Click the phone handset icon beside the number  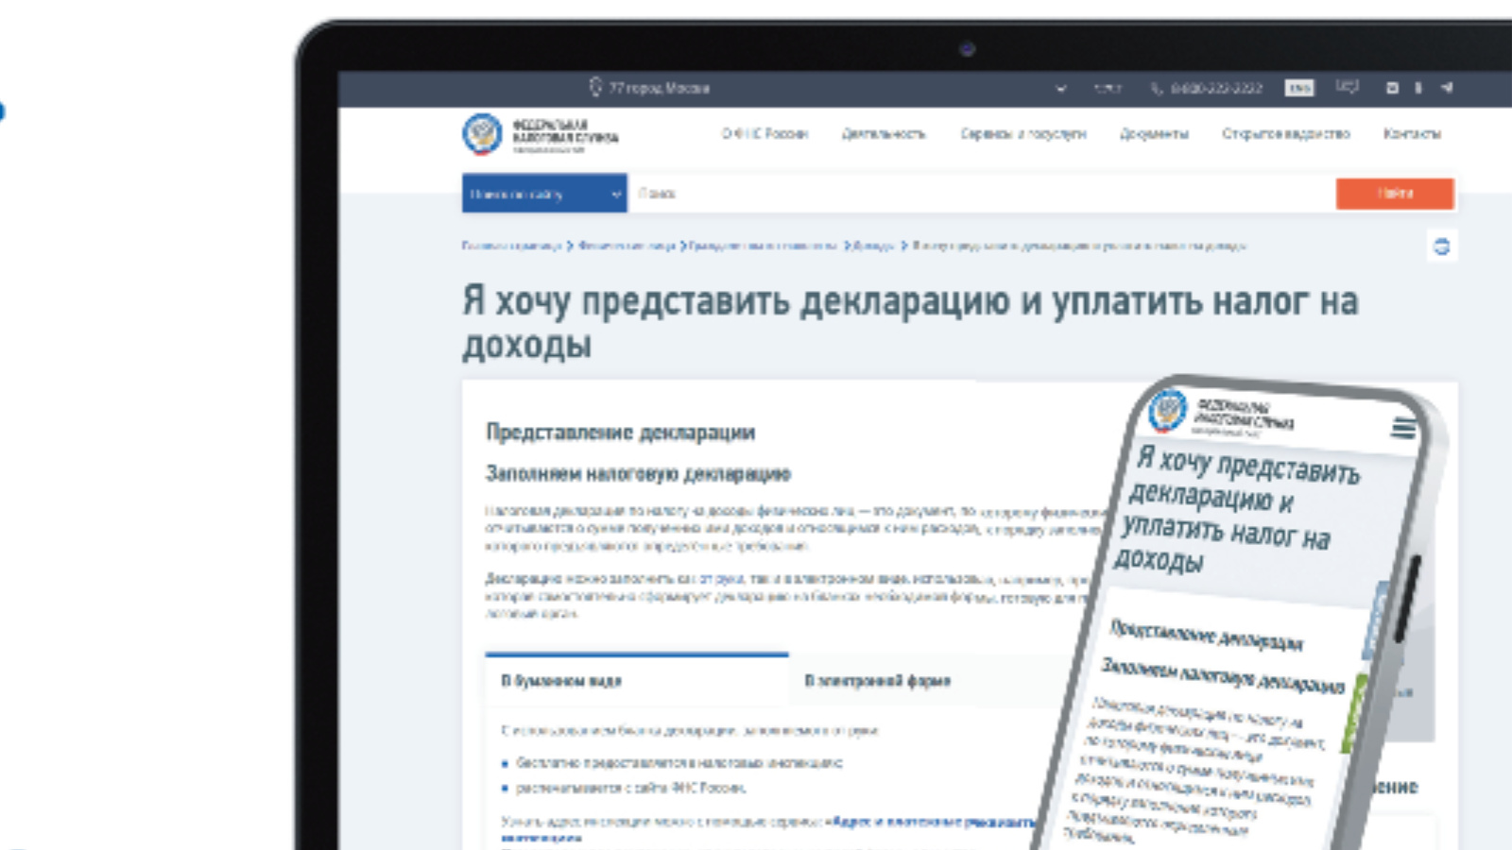pos(1157,88)
